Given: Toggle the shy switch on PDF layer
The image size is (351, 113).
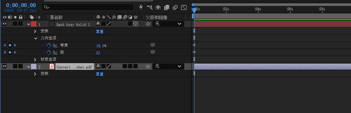Looking at the screenshot, I should click(x=98, y=66).
